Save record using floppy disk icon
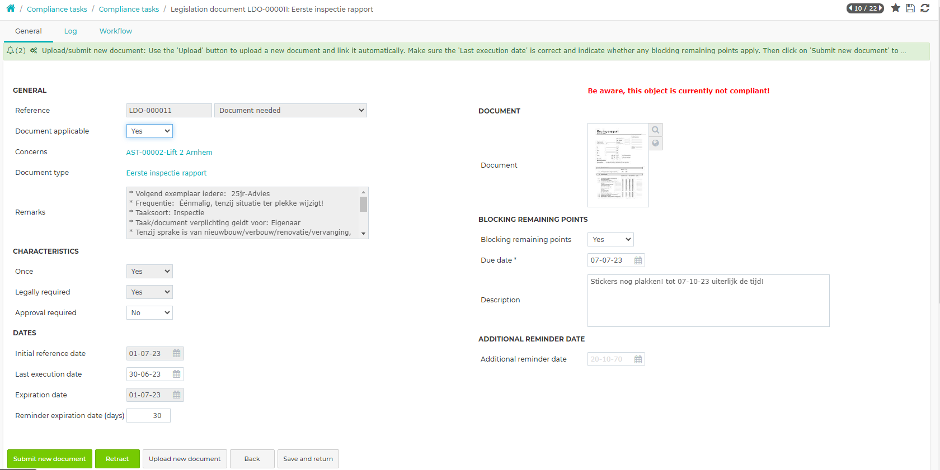 [910, 8]
